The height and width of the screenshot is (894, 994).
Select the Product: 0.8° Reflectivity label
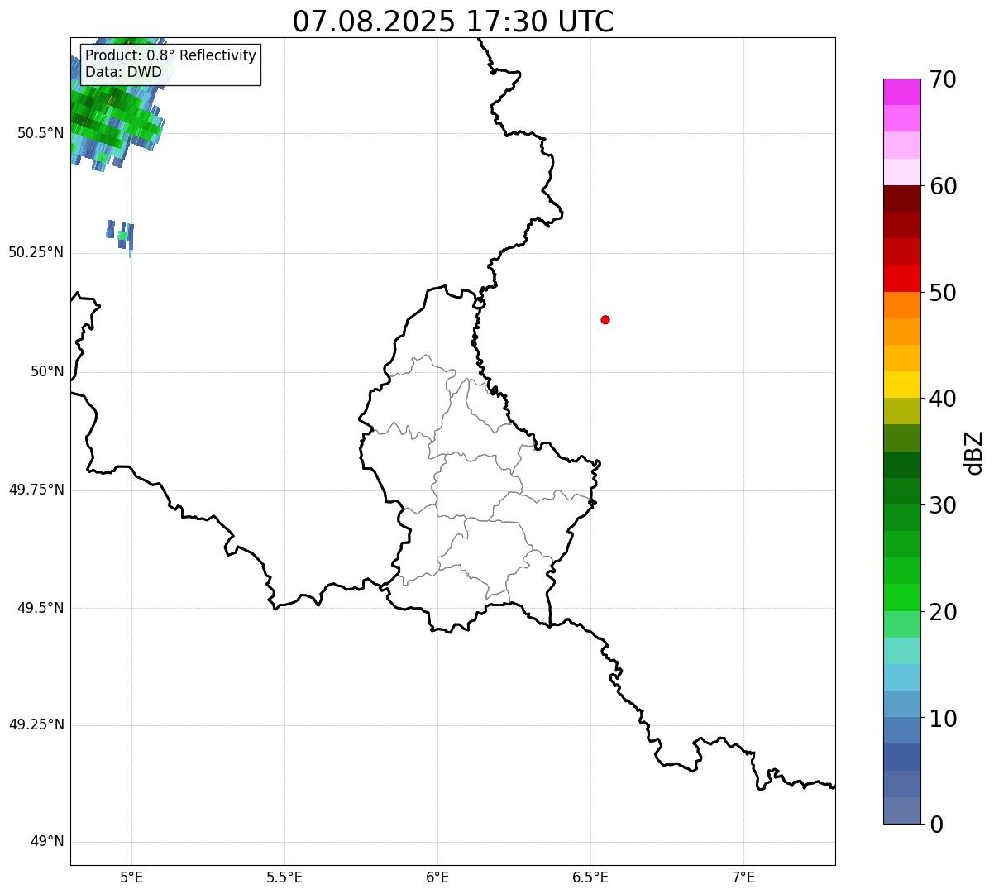tap(171, 55)
